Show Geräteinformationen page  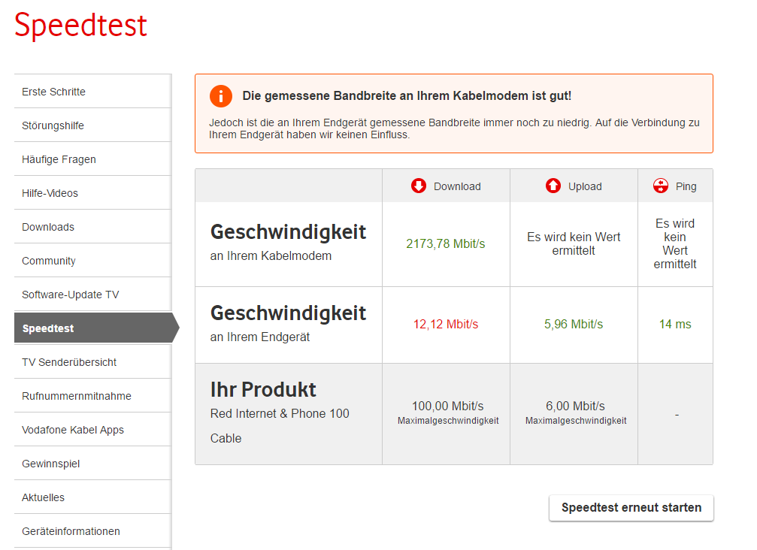click(x=71, y=531)
